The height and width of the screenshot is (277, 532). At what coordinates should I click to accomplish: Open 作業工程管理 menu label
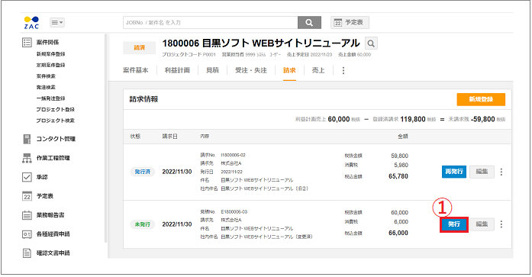click(x=53, y=158)
